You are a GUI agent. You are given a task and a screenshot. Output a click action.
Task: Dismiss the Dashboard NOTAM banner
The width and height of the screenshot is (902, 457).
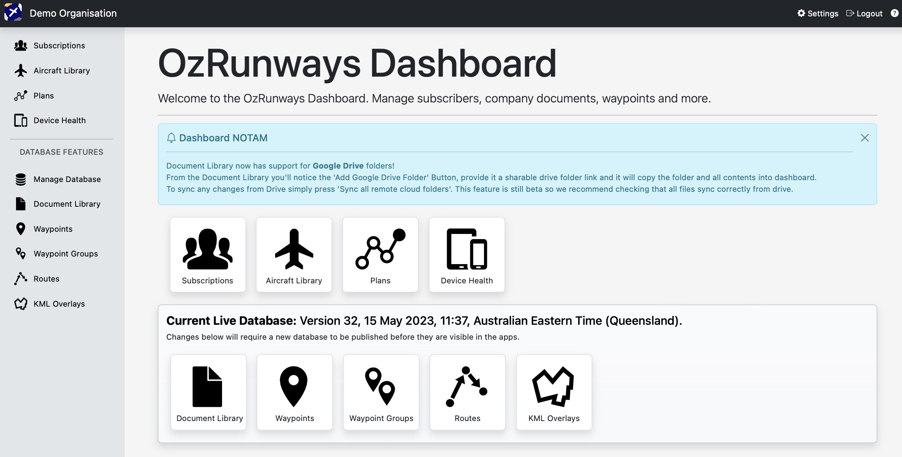[865, 138]
